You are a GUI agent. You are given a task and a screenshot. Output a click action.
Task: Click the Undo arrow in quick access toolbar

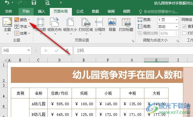7,2
